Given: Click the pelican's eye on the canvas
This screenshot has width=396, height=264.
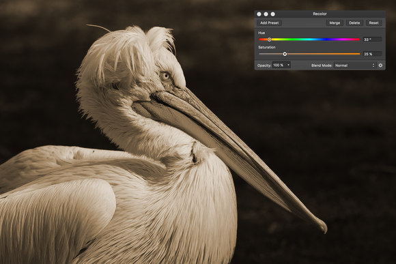Looking at the screenshot, I should click(165, 76).
